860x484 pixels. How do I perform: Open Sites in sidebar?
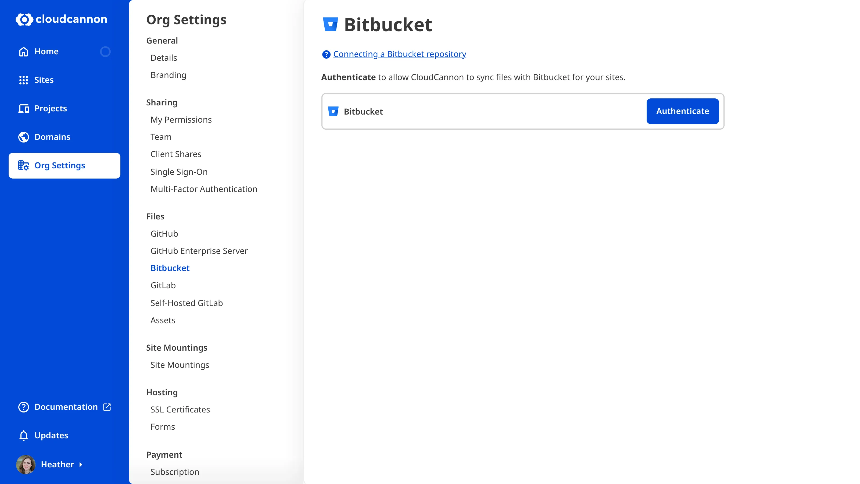(64, 80)
